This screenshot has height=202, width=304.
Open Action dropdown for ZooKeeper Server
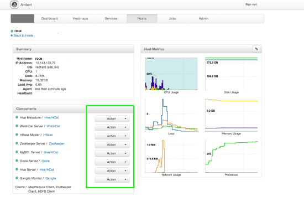click(112, 144)
